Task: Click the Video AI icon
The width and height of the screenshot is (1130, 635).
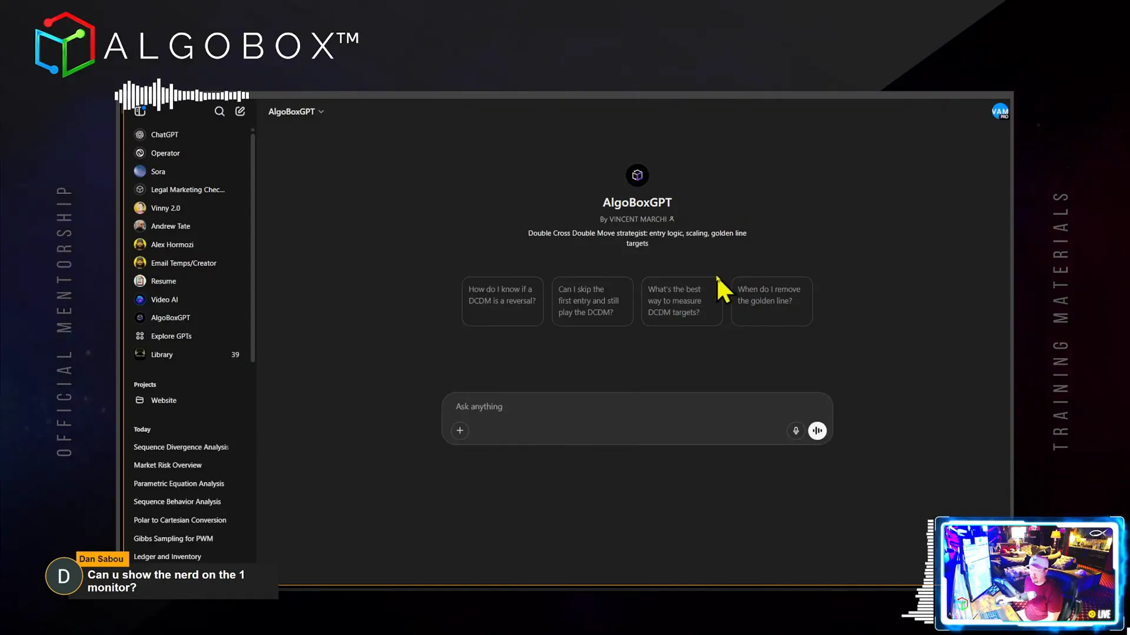Action: pyautogui.click(x=139, y=299)
